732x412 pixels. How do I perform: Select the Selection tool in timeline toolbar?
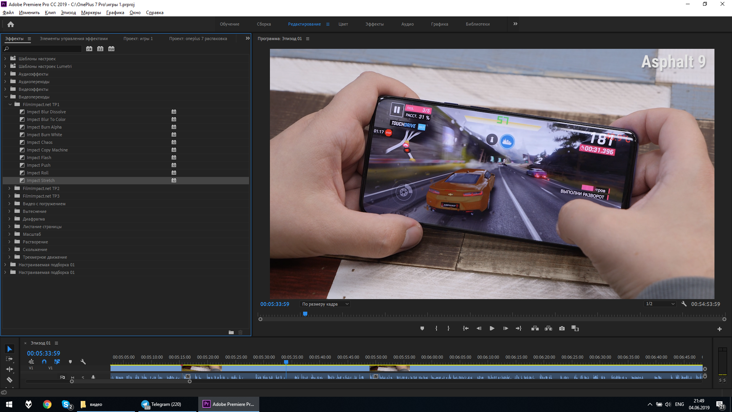(x=10, y=349)
